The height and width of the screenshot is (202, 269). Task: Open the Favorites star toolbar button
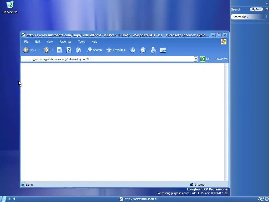point(116,50)
